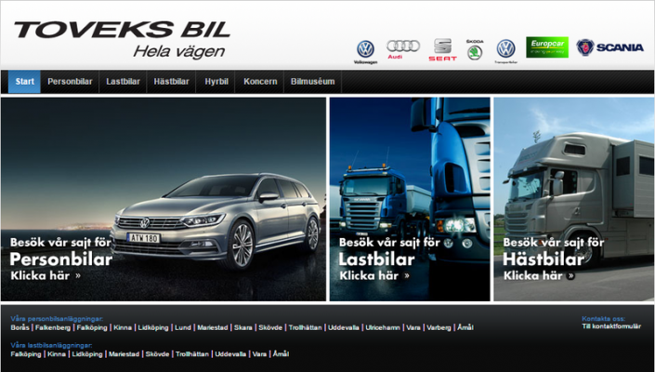Open the Hyrbil menu item
This screenshot has width=655, height=372.
point(216,82)
